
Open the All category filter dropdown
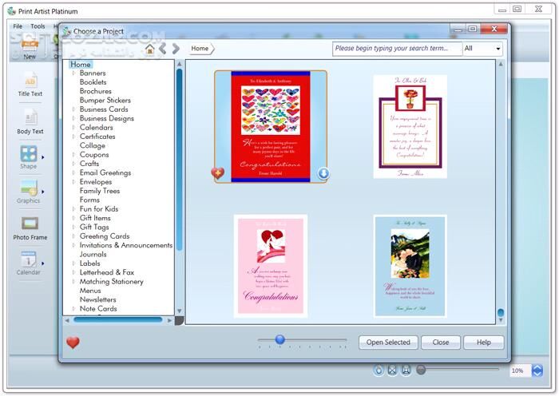click(x=482, y=49)
